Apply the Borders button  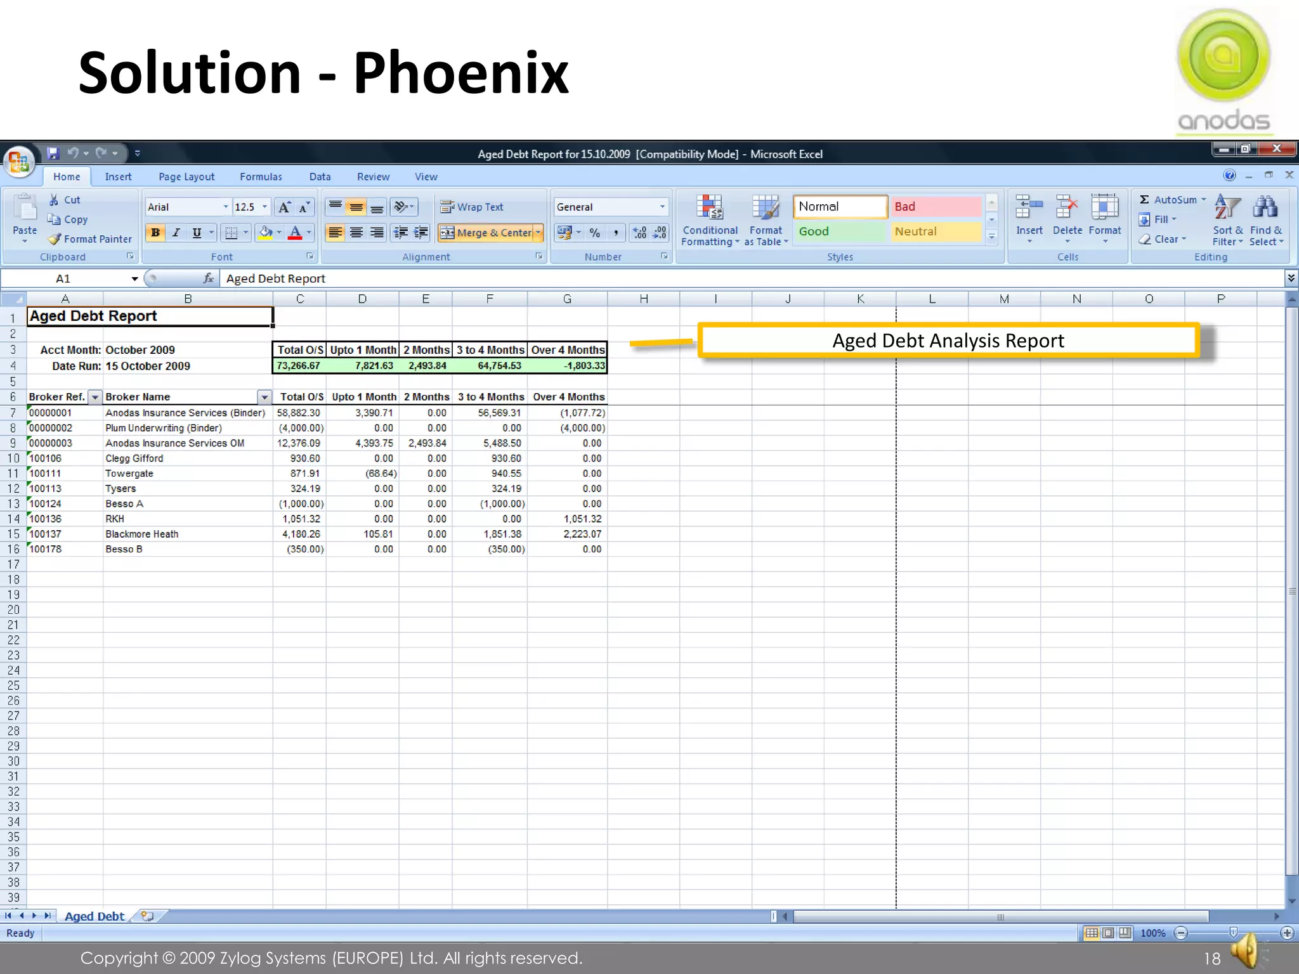pyautogui.click(x=232, y=233)
